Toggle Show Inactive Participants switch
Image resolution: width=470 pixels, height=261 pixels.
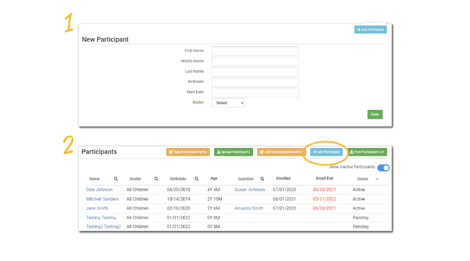(x=383, y=168)
